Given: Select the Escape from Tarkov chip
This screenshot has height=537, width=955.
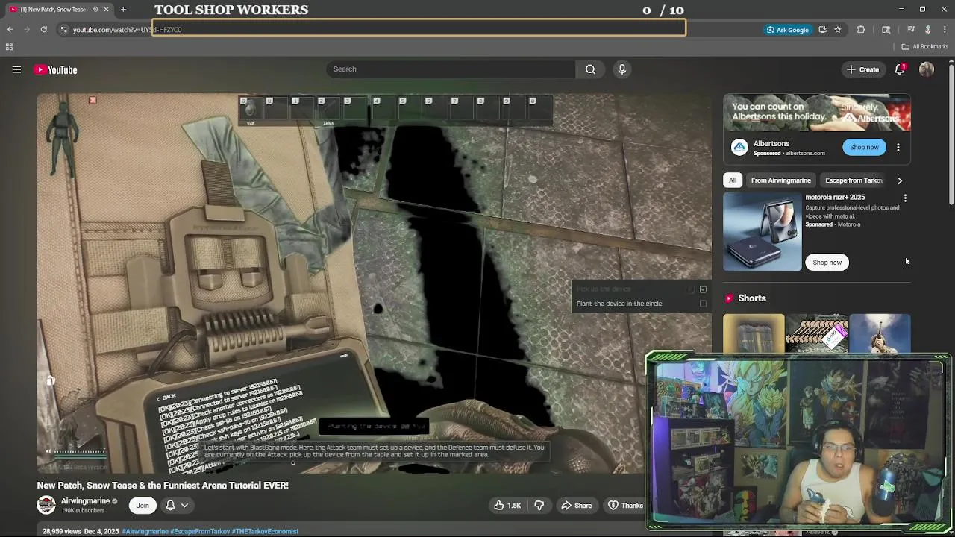Looking at the screenshot, I should tap(854, 180).
